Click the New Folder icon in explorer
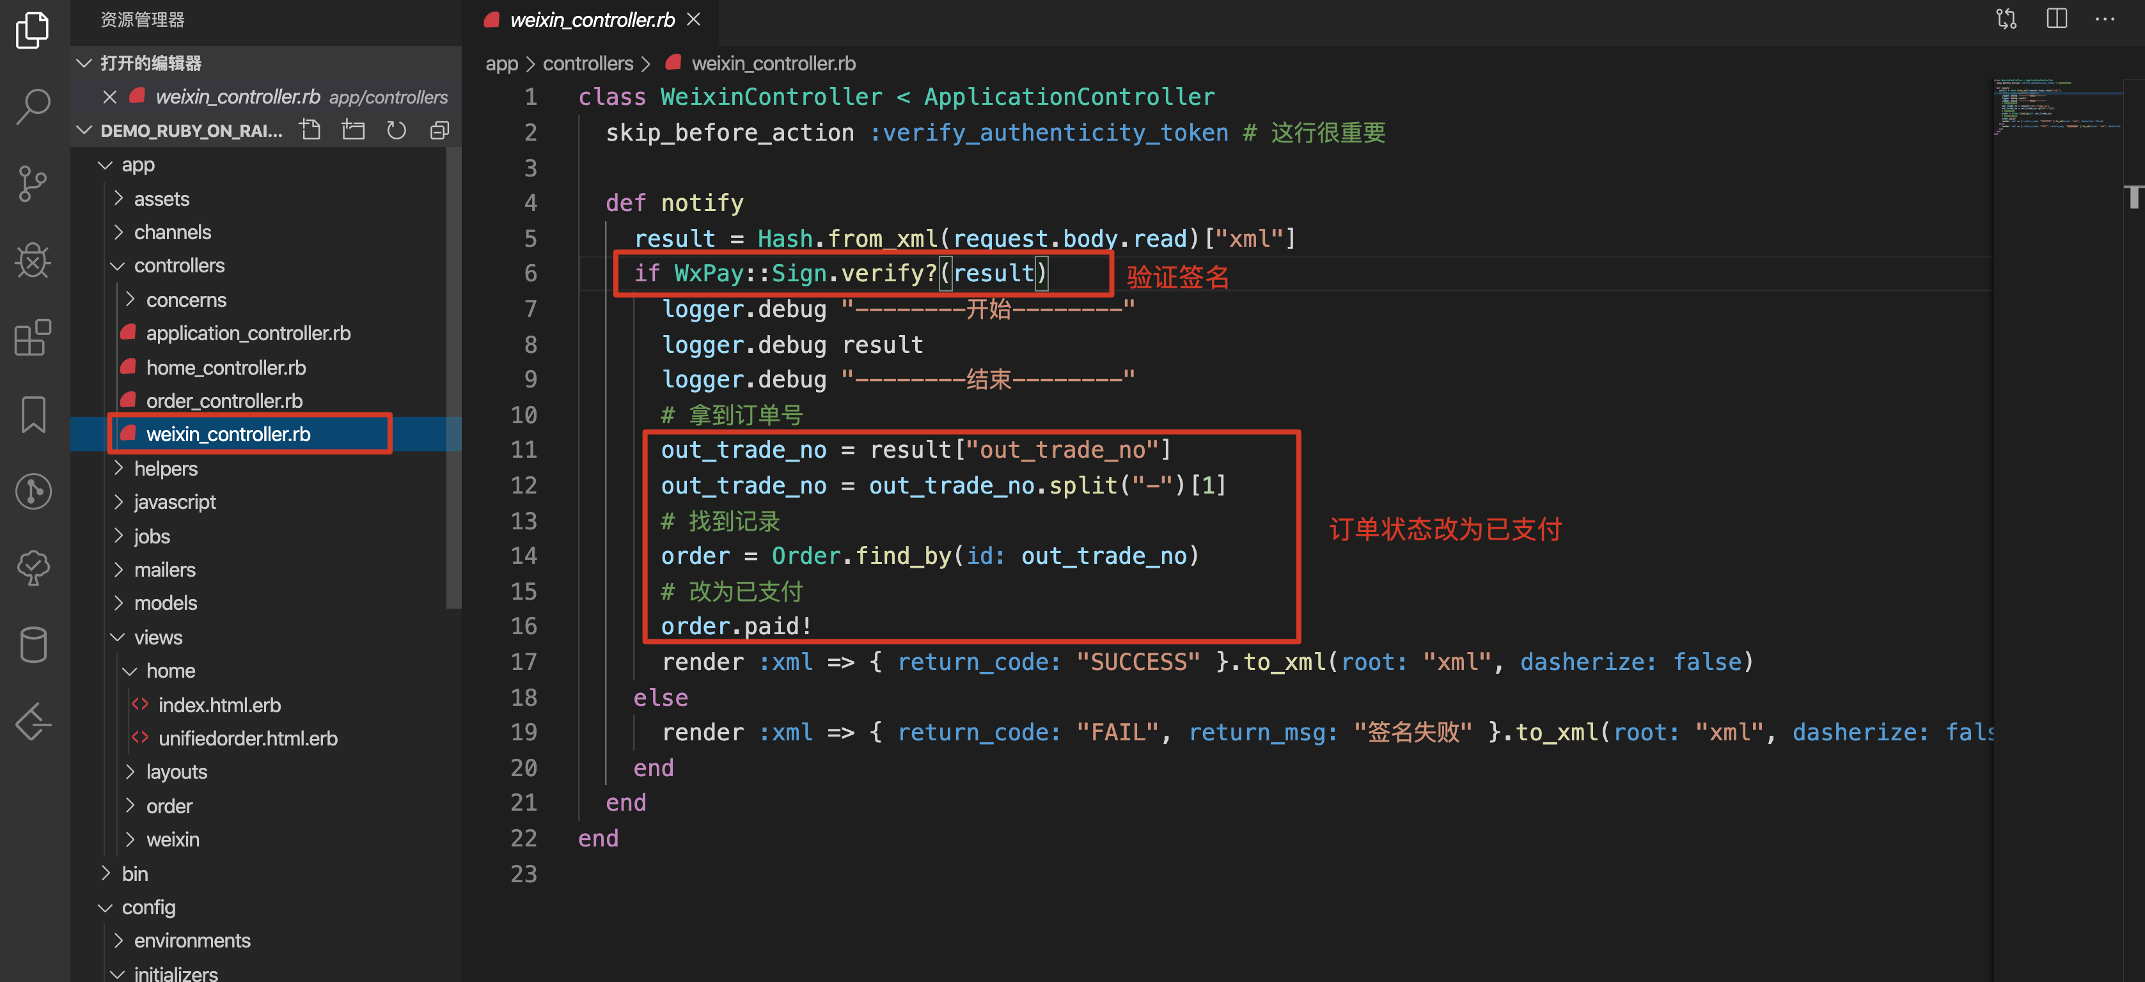 click(x=353, y=130)
